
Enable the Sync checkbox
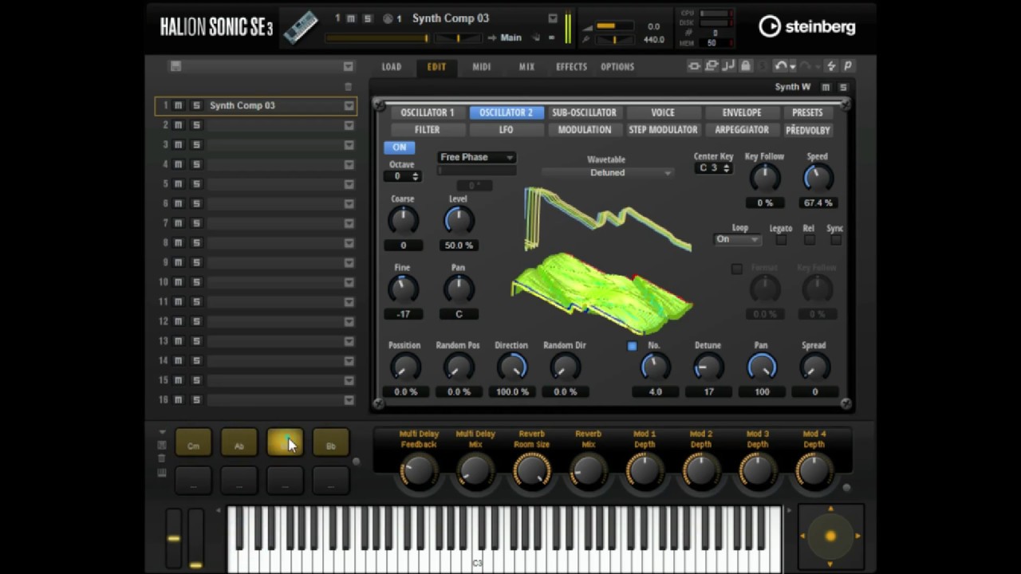pos(835,240)
